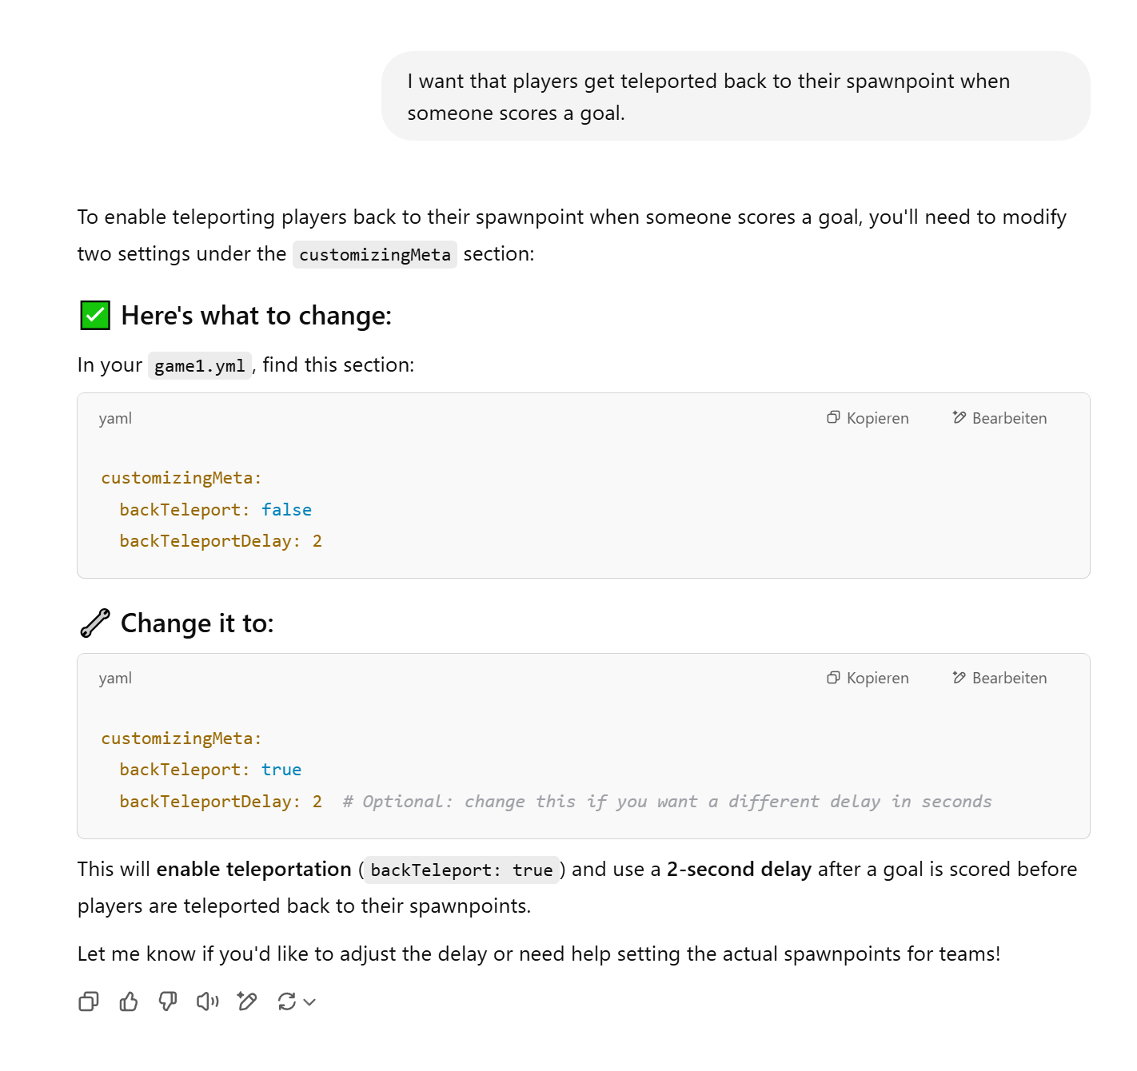Screen dimensions: 1137x1071
Task: Regenerate the response with the circular arrows icon
Action: (286, 1001)
